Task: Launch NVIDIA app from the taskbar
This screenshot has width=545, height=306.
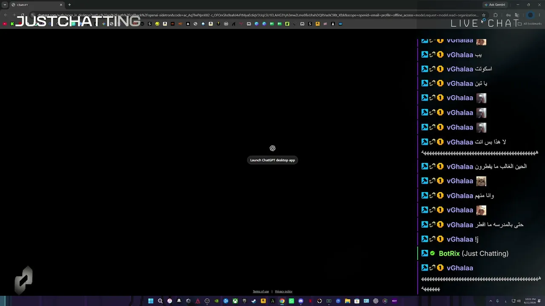Action: (x=216, y=301)
